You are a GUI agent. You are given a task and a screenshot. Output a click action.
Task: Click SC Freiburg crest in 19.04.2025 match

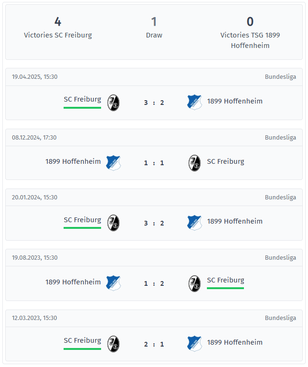(113, 103)
